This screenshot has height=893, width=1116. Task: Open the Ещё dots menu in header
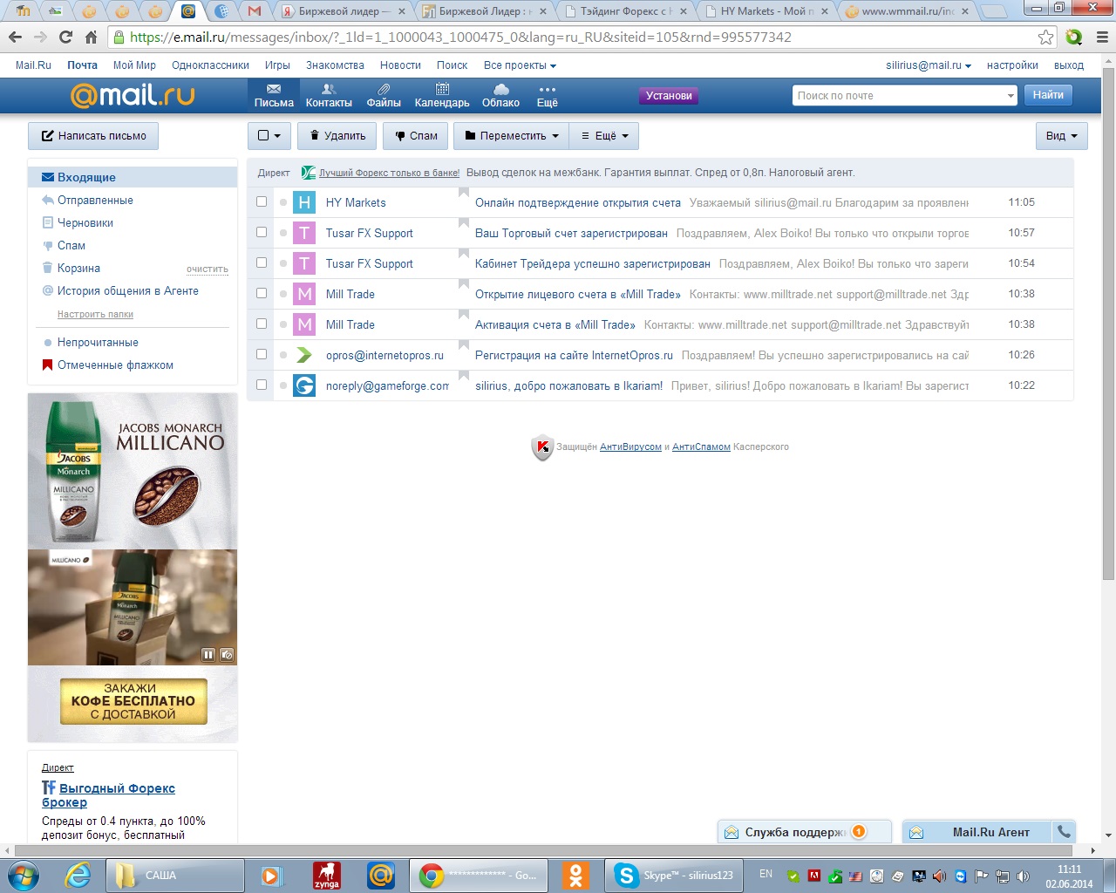coord(548,96)
